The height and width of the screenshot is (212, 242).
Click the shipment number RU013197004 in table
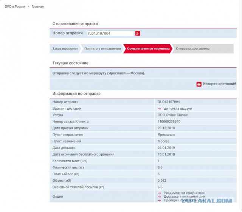[169, 102]
